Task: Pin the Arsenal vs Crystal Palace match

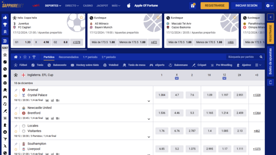Action: (x=16, y=90)
